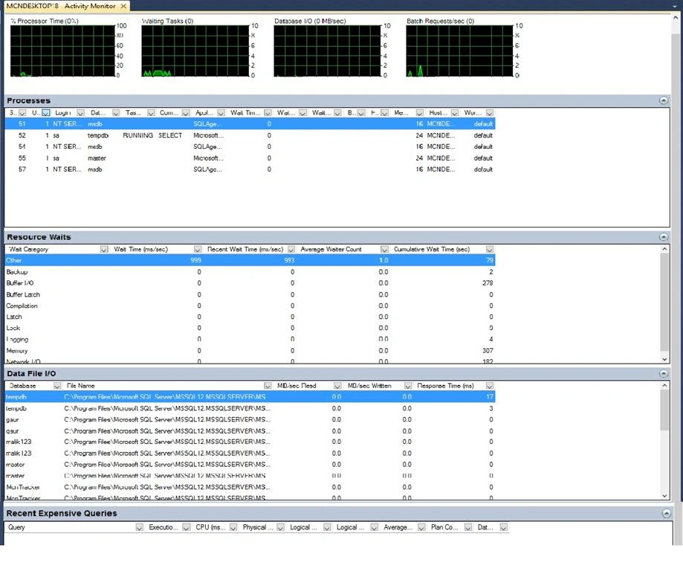Select the MCNDESKTOP18 Activity Monitor tab

61,6
